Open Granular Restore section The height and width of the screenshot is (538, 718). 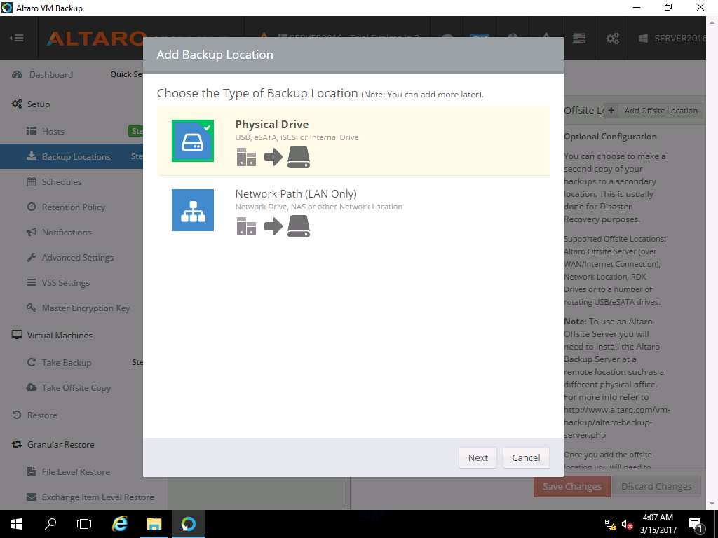(60, 445)
